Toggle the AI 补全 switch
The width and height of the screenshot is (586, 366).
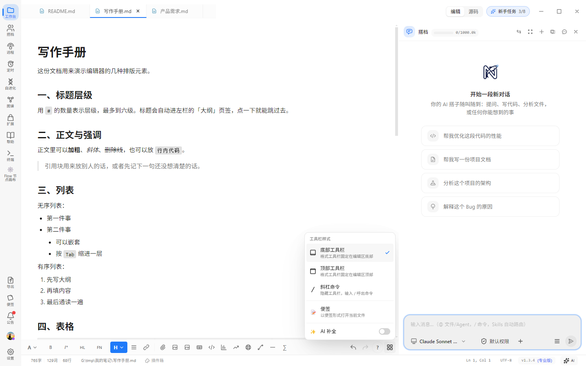pos(384,331)
